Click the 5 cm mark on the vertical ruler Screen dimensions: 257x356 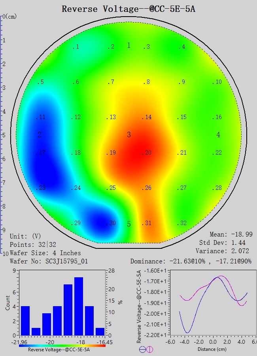tap(3, 135)
